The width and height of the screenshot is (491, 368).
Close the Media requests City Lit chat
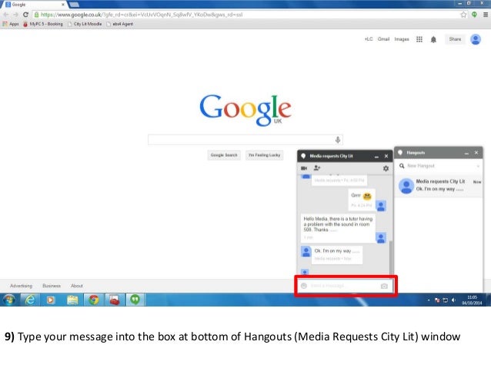[386, 156]
